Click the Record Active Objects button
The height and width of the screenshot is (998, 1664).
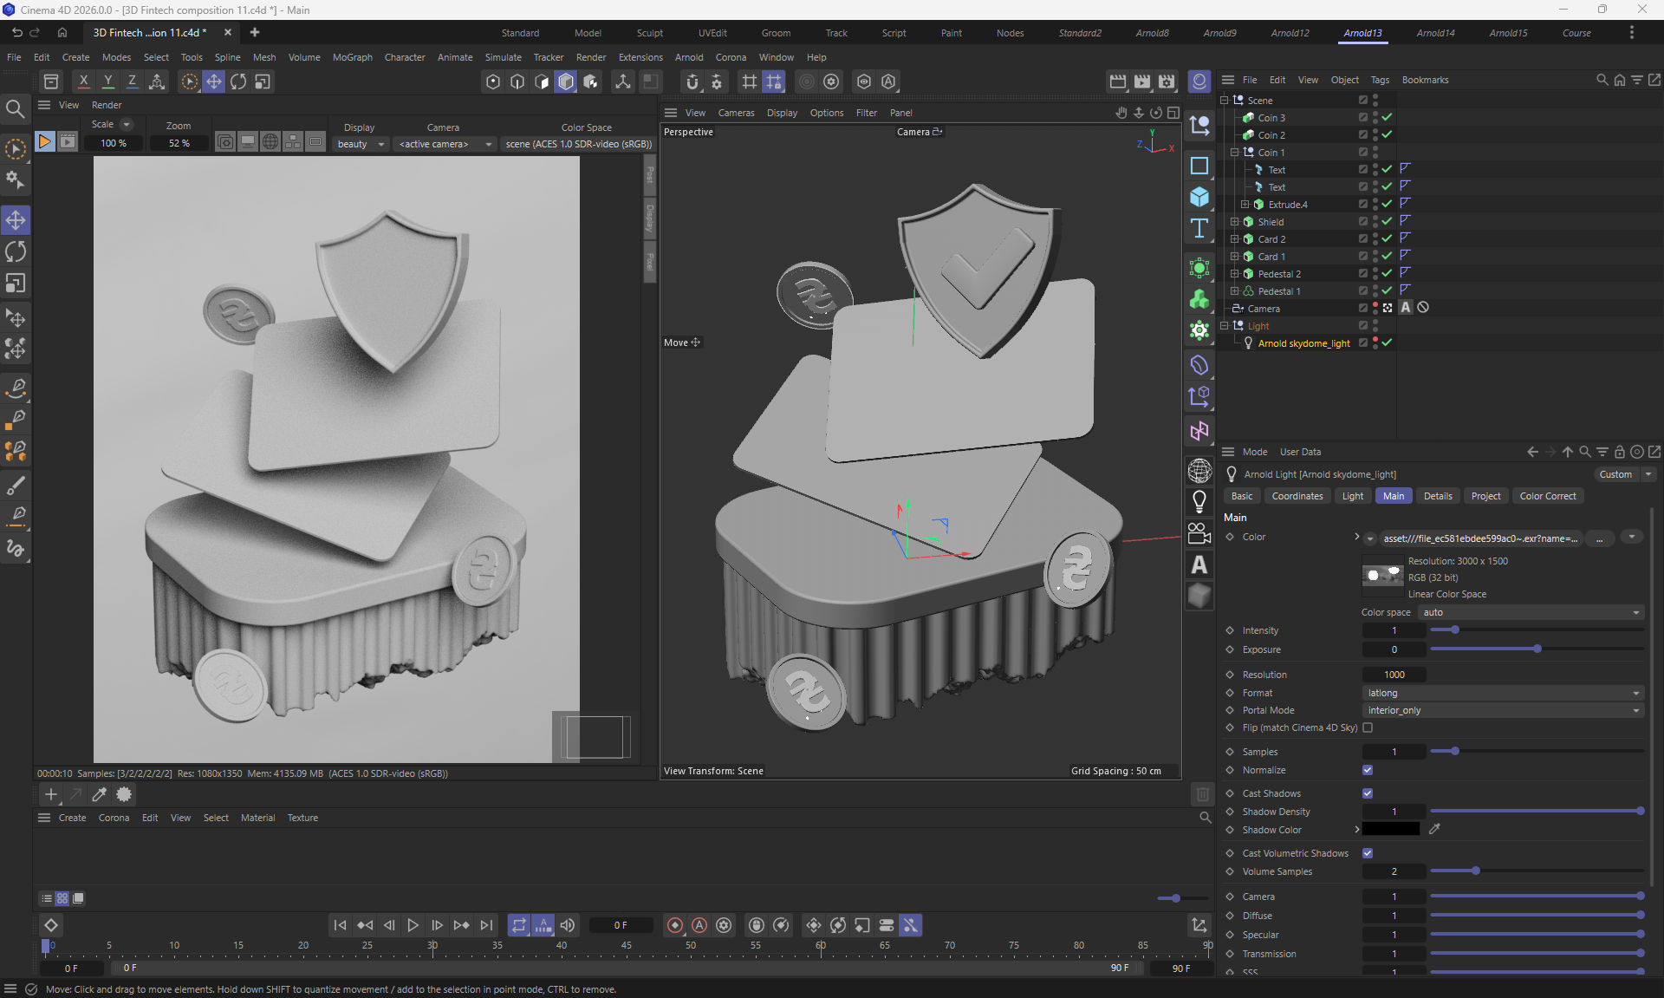(x=674, y=925)
